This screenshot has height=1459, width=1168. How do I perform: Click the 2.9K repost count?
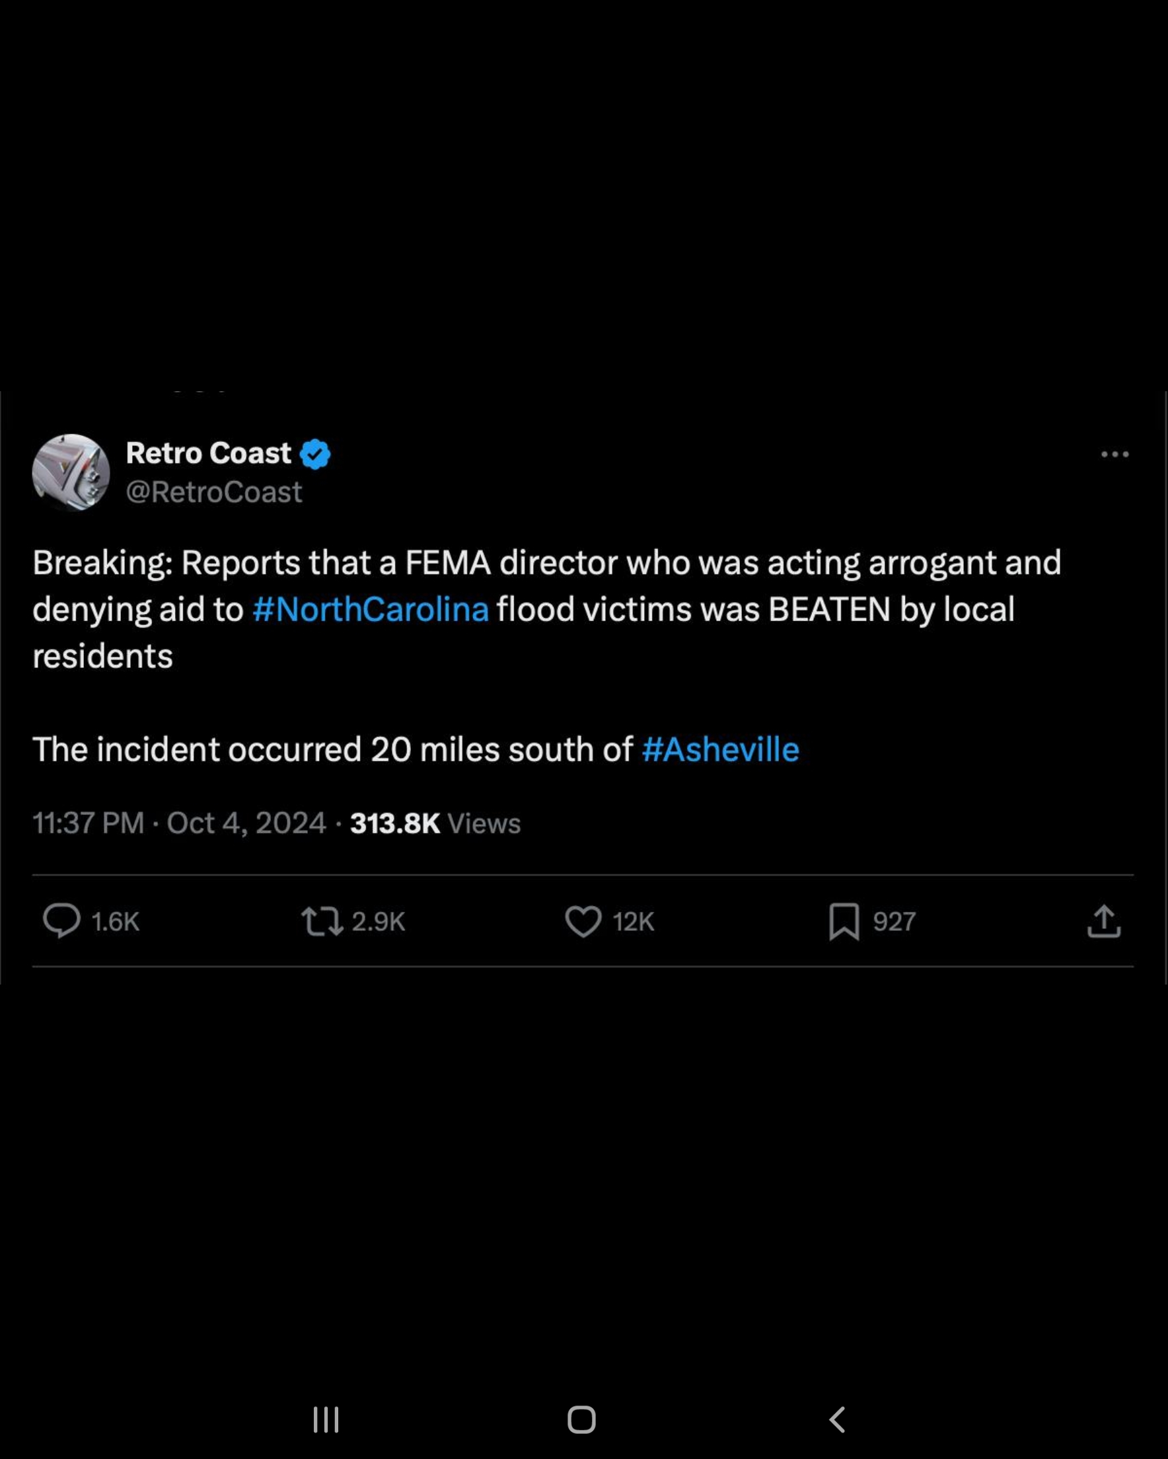click(x=379, y=922)
